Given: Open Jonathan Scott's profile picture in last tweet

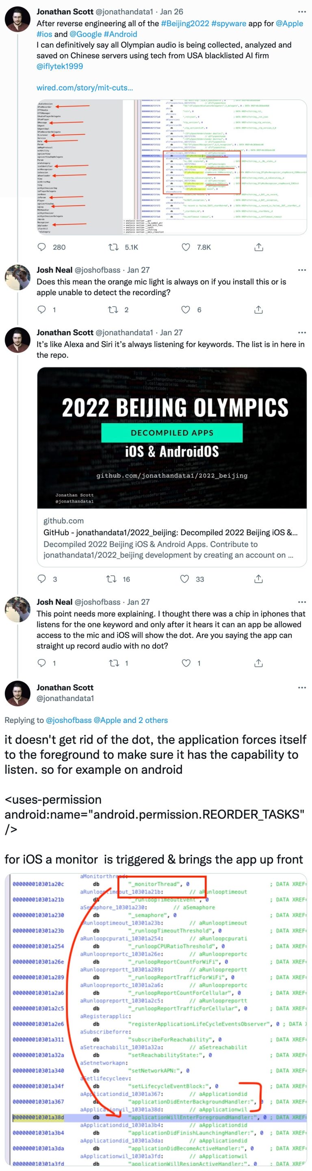Looking at the screenshot, I should 17,693.
